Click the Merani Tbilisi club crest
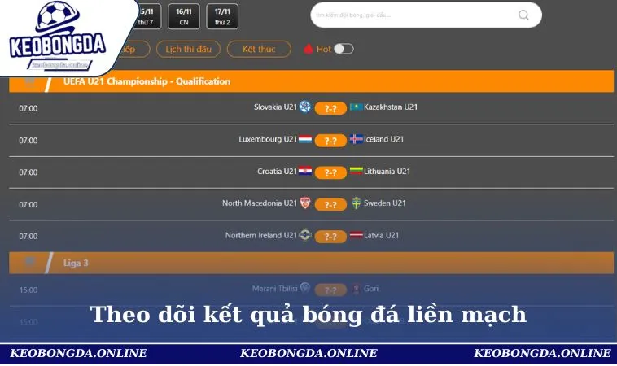 click(305, 288)
